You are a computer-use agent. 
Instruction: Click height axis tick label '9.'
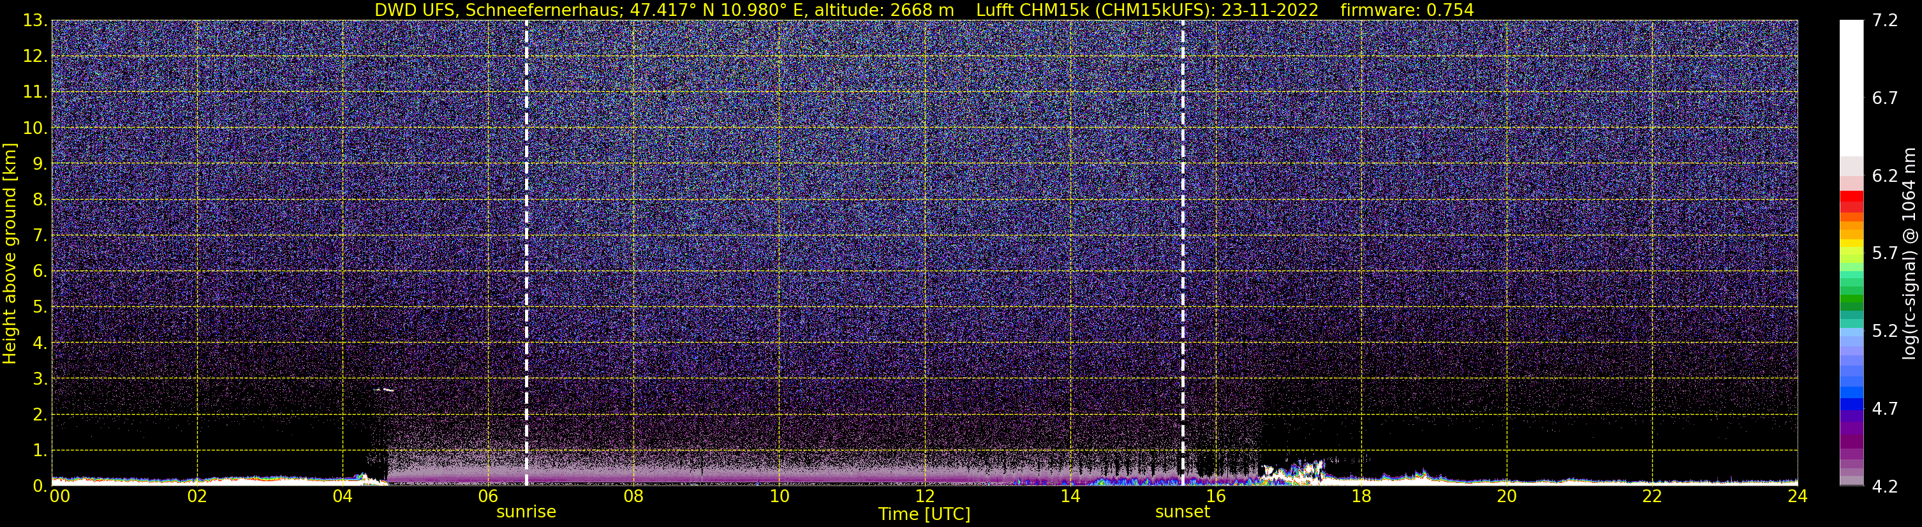(40, 164)
